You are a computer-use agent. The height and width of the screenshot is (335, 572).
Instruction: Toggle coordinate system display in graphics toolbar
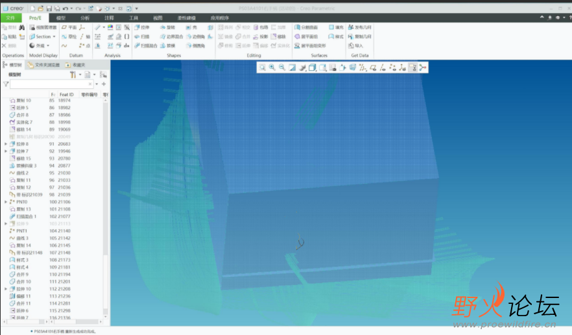[402, 68]
